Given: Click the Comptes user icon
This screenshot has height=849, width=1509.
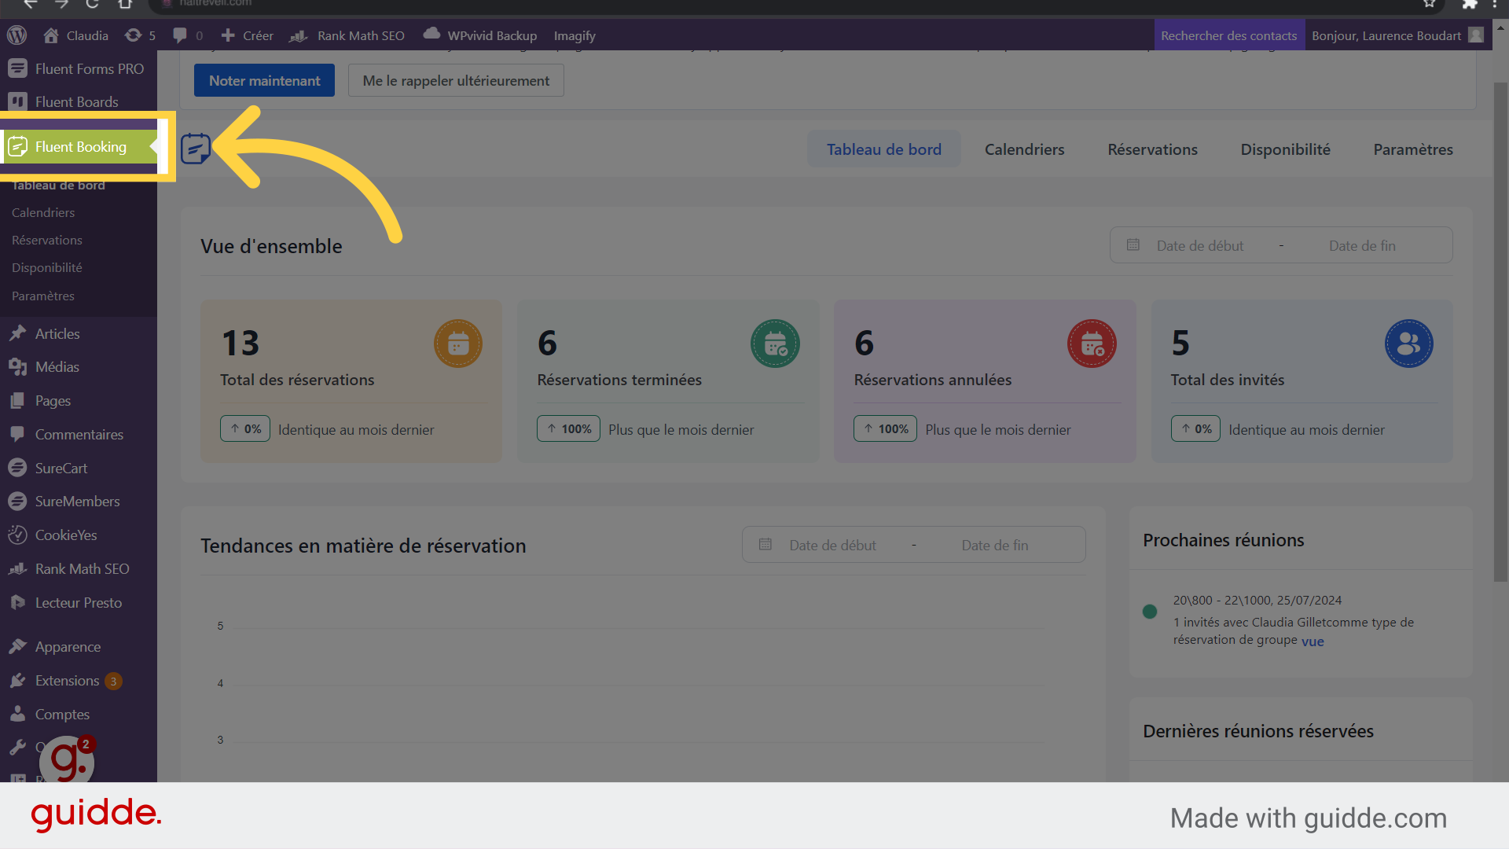Looking at the screenshot, I should click(x=17, y=714).
